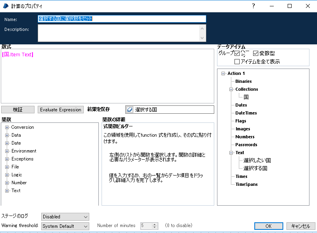Select the TimeSpans tree node
Image resolution: width=317 pixels, height=233 pixels.
246,184
